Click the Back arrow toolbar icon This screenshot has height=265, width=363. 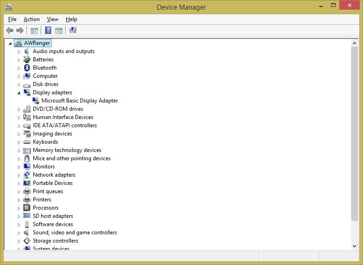point(10,30)
